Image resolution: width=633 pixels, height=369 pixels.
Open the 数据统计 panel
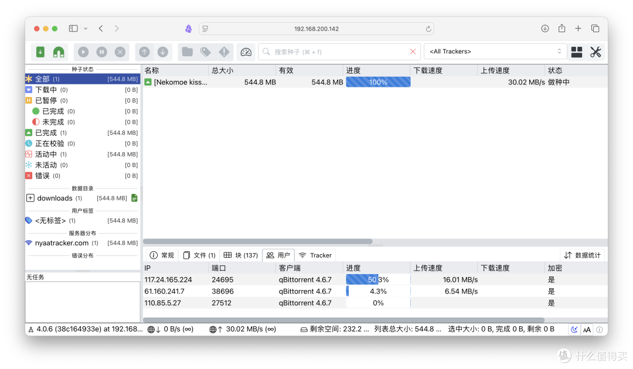click(x=582, y=255)
